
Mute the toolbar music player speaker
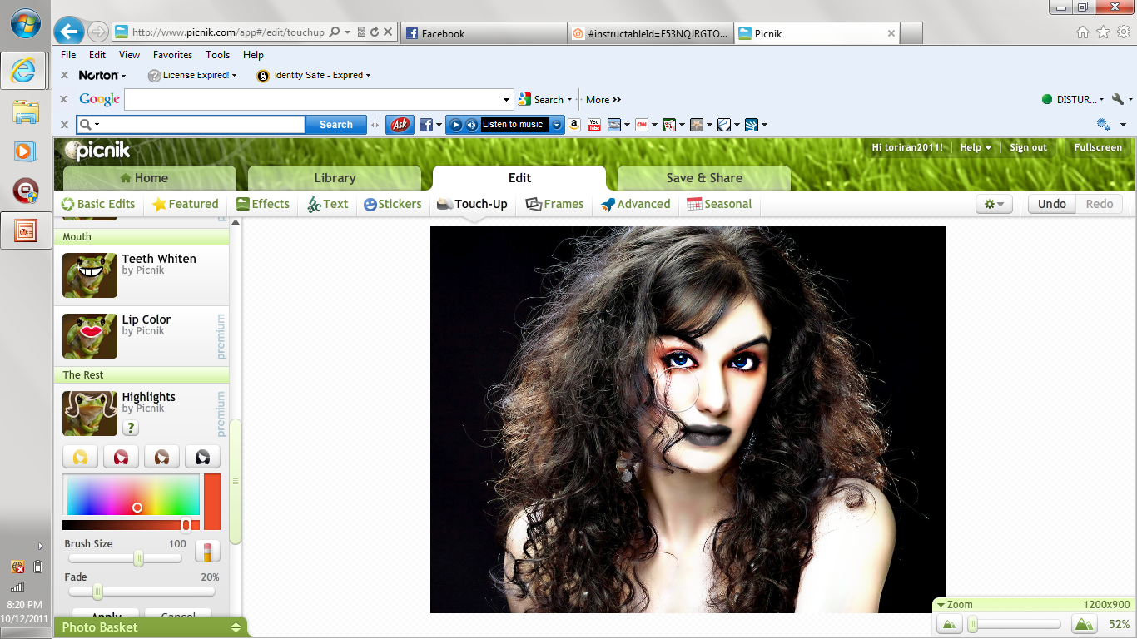[x=471, y=125]
